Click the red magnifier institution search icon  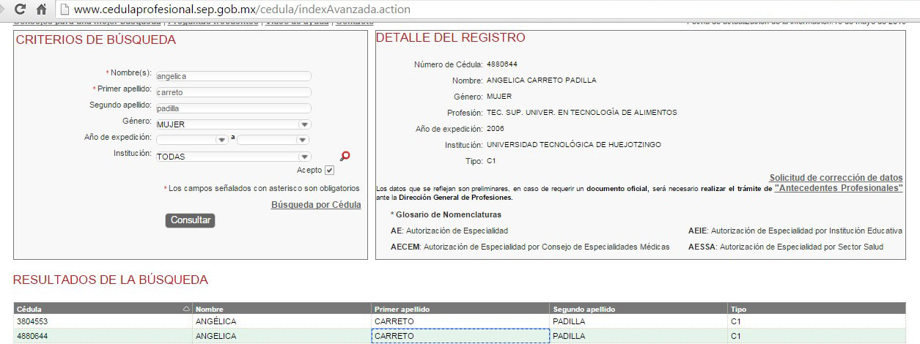point(345,156)
